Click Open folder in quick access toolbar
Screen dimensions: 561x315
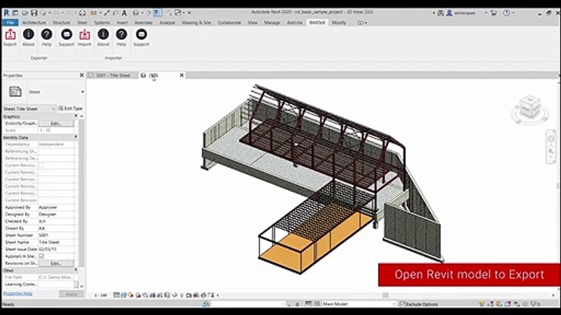25,13
